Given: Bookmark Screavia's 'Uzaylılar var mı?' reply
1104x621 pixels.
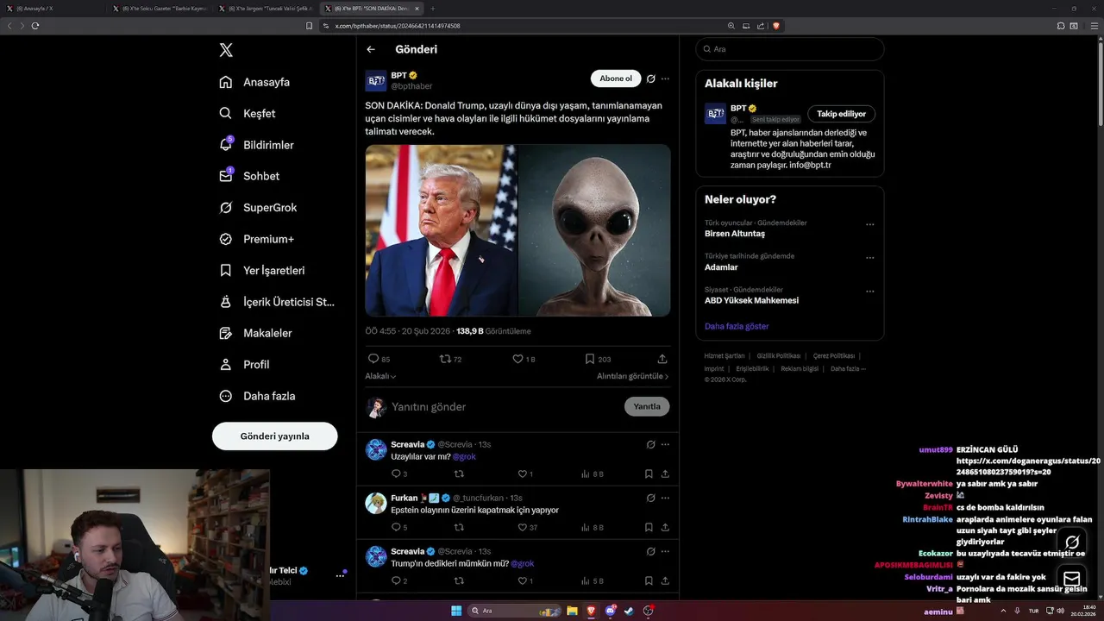Looking at the screenshot, I should tap(649, 474).
